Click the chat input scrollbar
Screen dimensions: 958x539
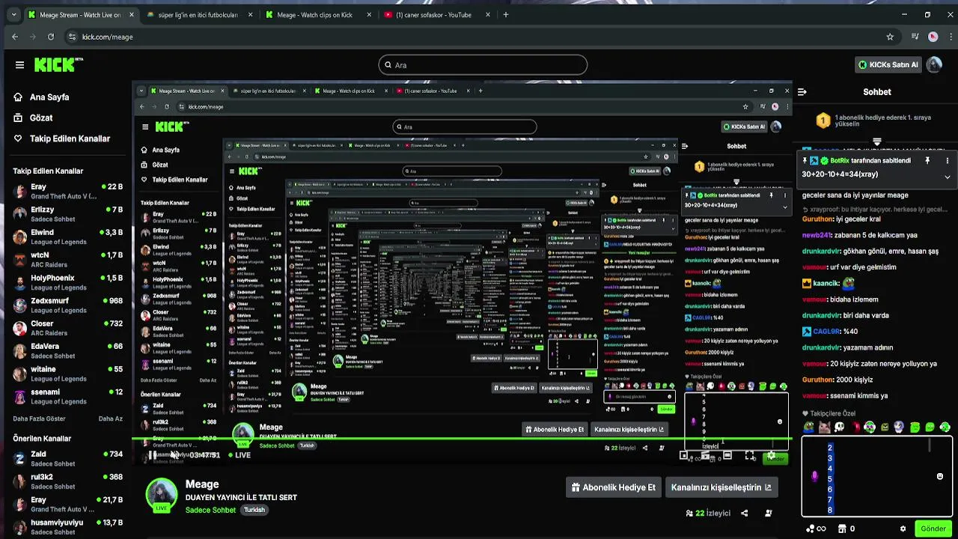(x=930, y=445)
